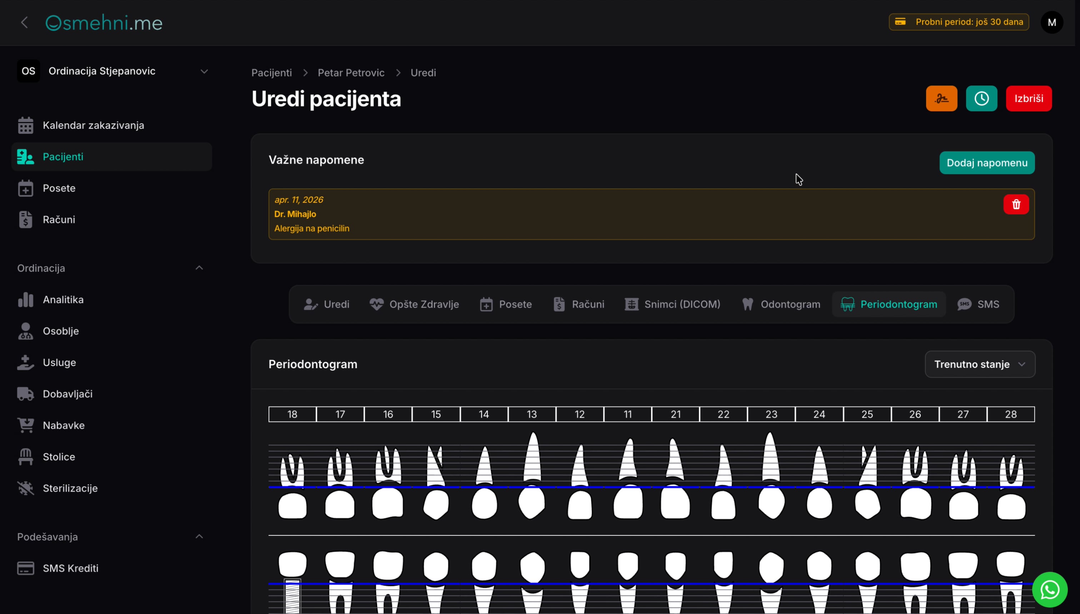Viewport: 1080px width, 614px height.
Task: Click the orange signature button
Action: (941, 98)
